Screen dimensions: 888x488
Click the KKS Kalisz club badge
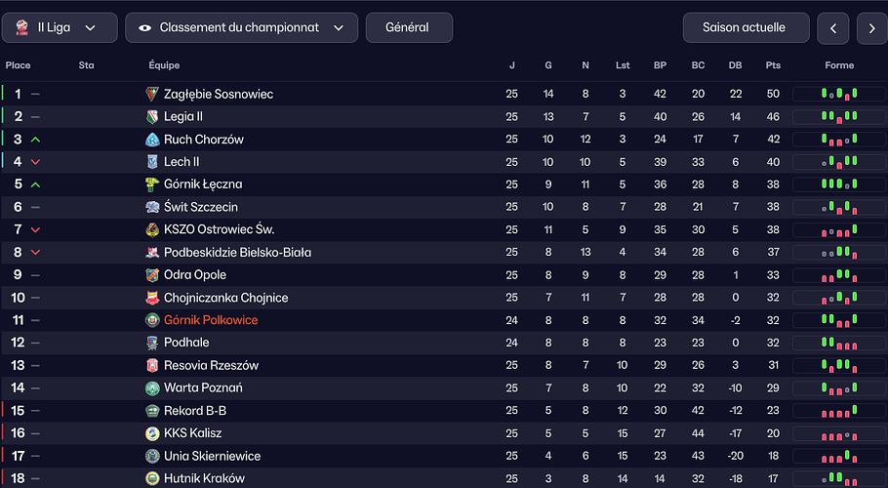coord(152,433)
